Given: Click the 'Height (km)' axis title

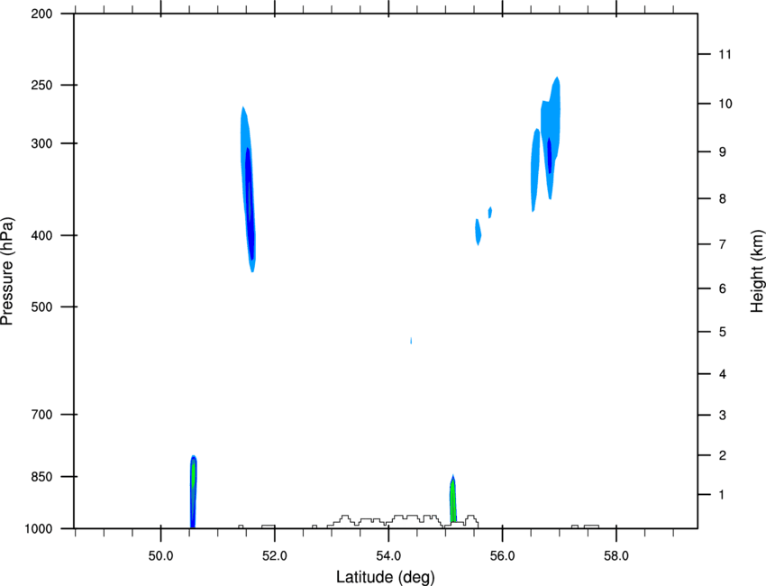Looking at the screenshot, I should (x=757, y=271).
